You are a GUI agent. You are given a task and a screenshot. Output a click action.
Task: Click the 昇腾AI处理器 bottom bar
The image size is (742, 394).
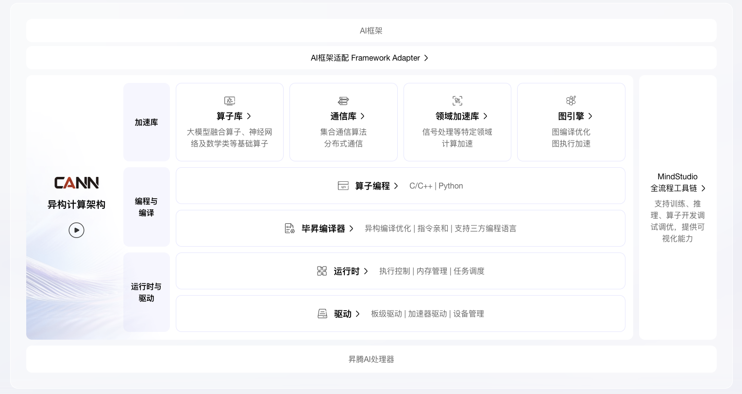pyautogui.click(x=371, y=359)
